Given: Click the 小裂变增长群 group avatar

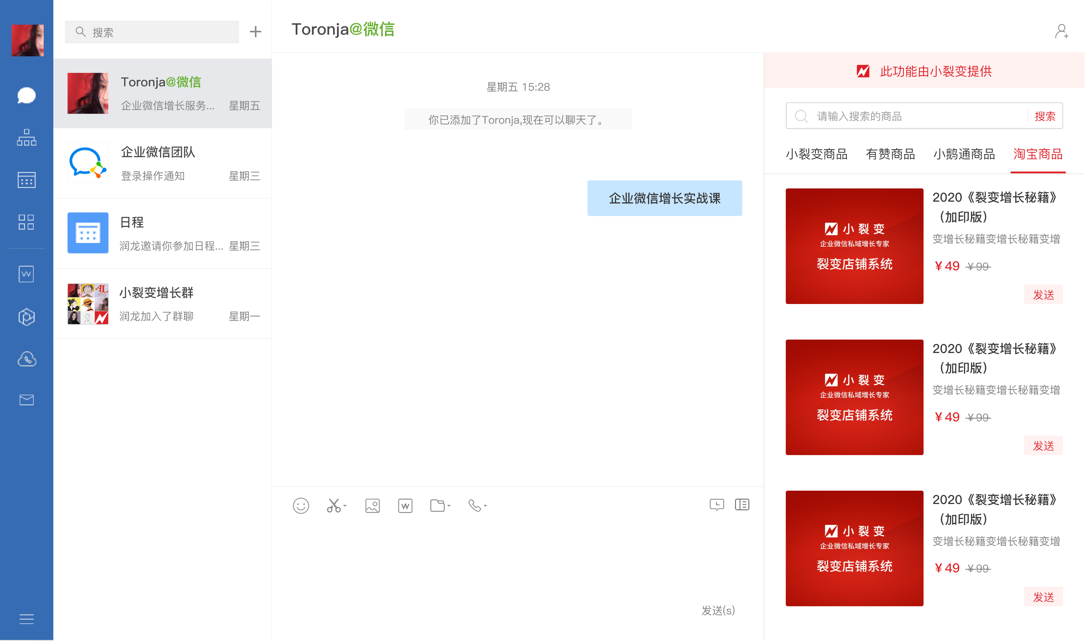Looking at the screenshot, I should click(x=88, y=304).
